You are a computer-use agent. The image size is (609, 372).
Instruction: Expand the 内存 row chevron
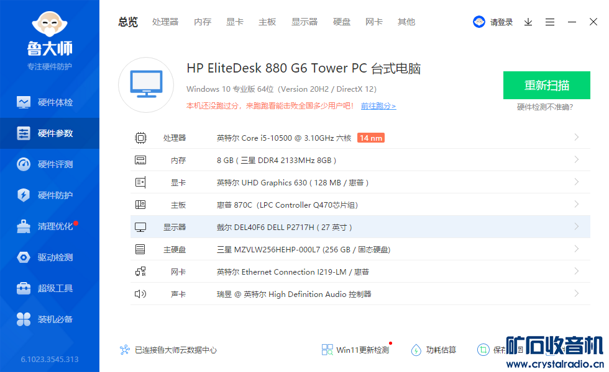click(x=577, y=160)
